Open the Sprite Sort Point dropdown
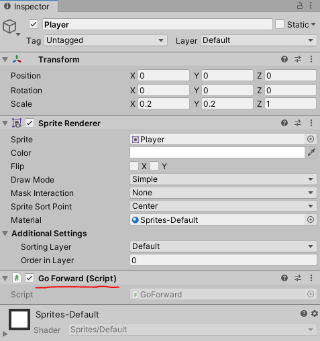This screenshot has height=341, width=320. point(223,206)
